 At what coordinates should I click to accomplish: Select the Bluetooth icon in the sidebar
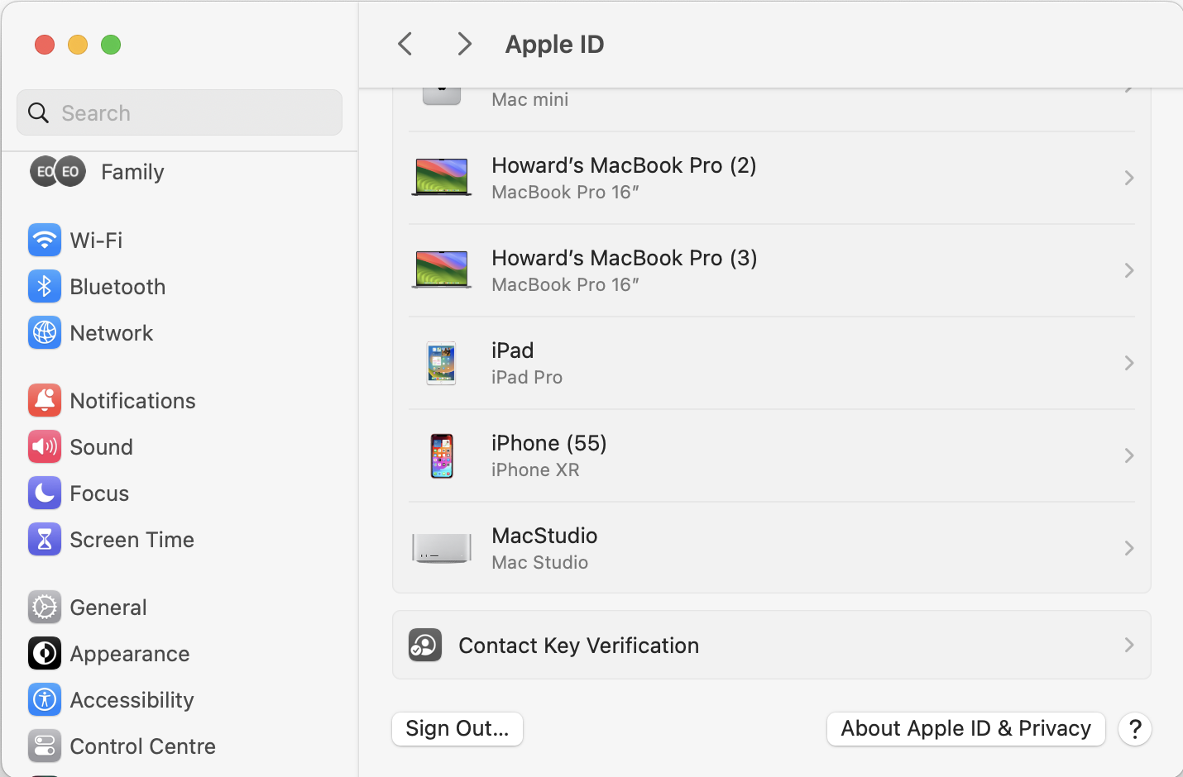(45, 286)
